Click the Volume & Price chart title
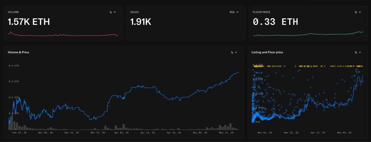The image size is (371, 142). click(x=18, y=52)
